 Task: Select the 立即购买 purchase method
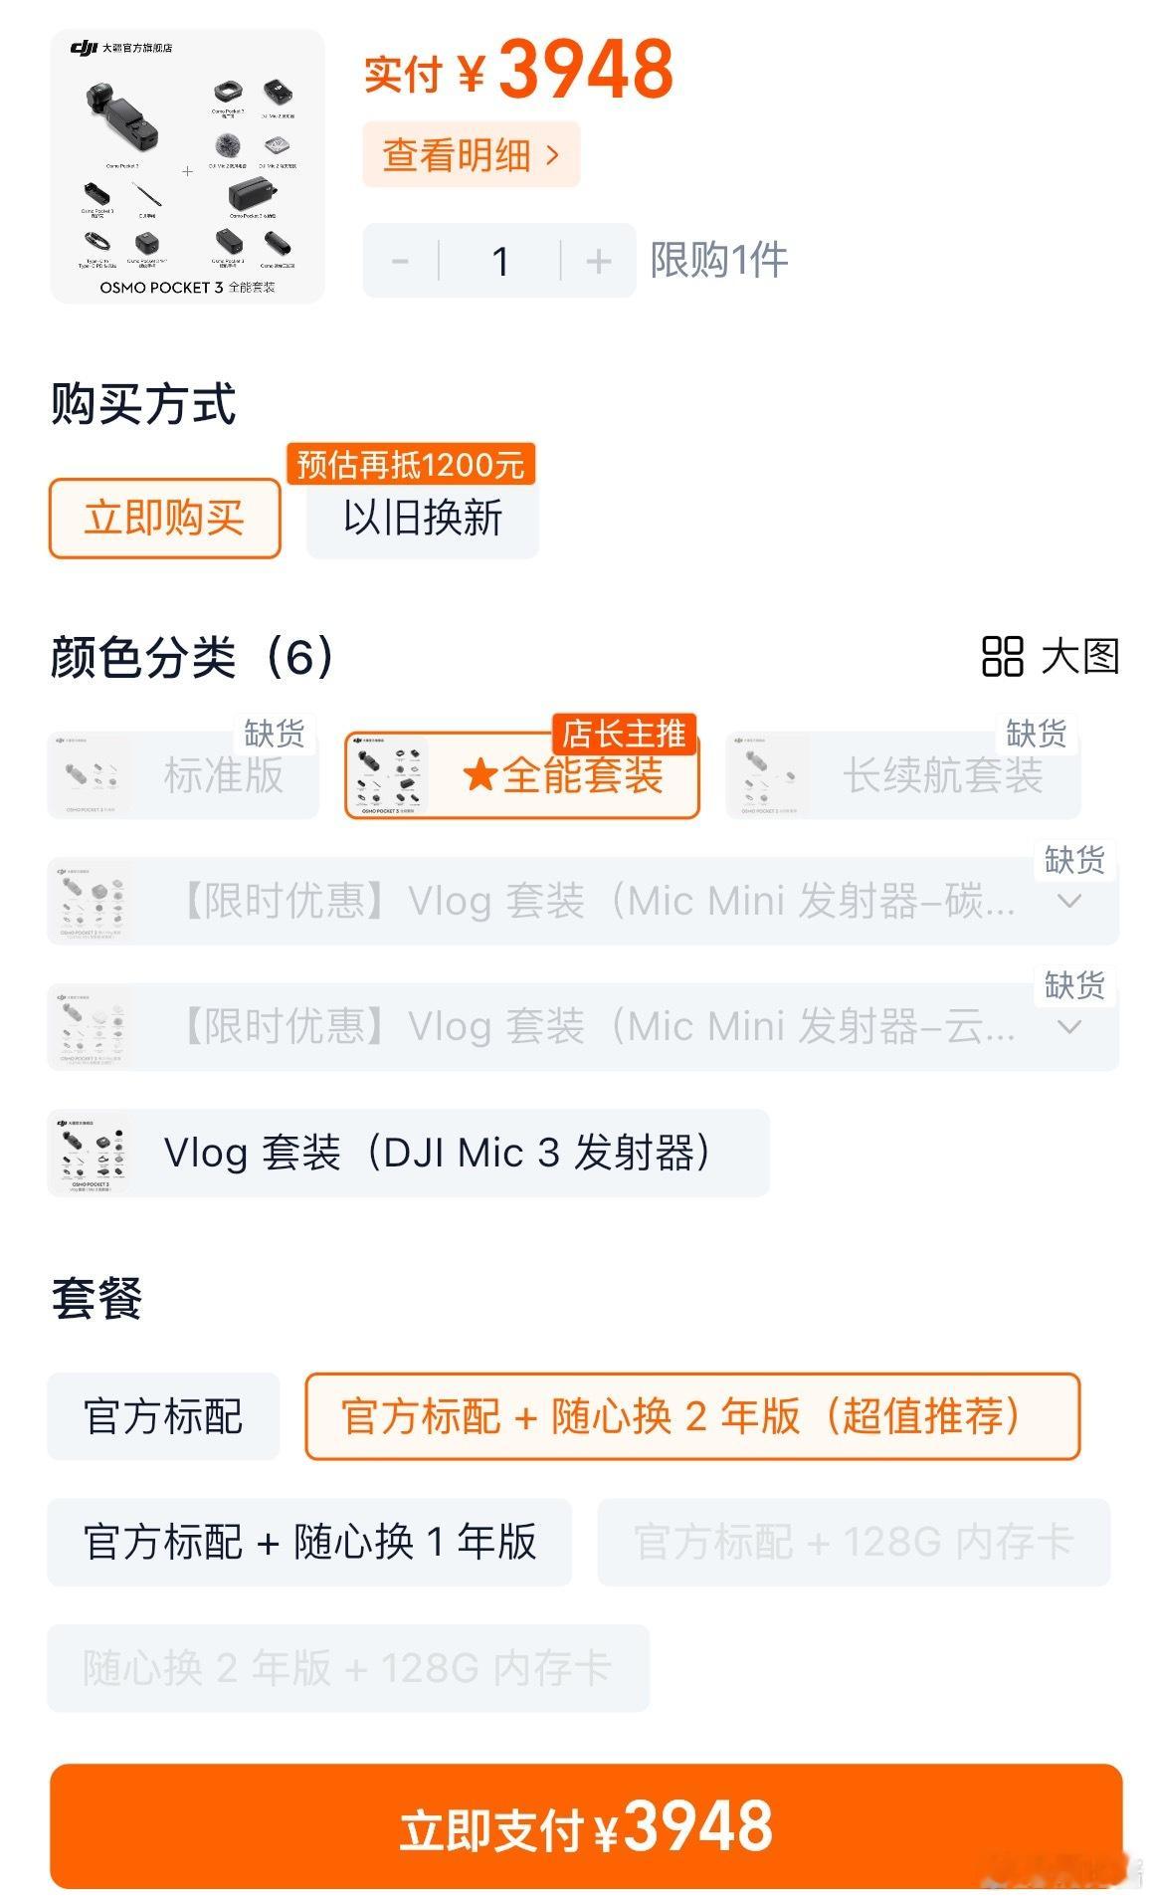tap(164, 519)
